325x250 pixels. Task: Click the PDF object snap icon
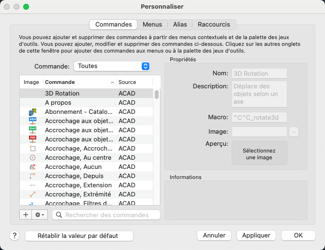32,139
